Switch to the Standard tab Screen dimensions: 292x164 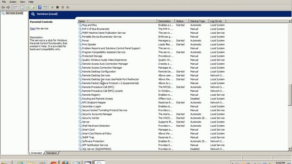(x=52, y=153)
